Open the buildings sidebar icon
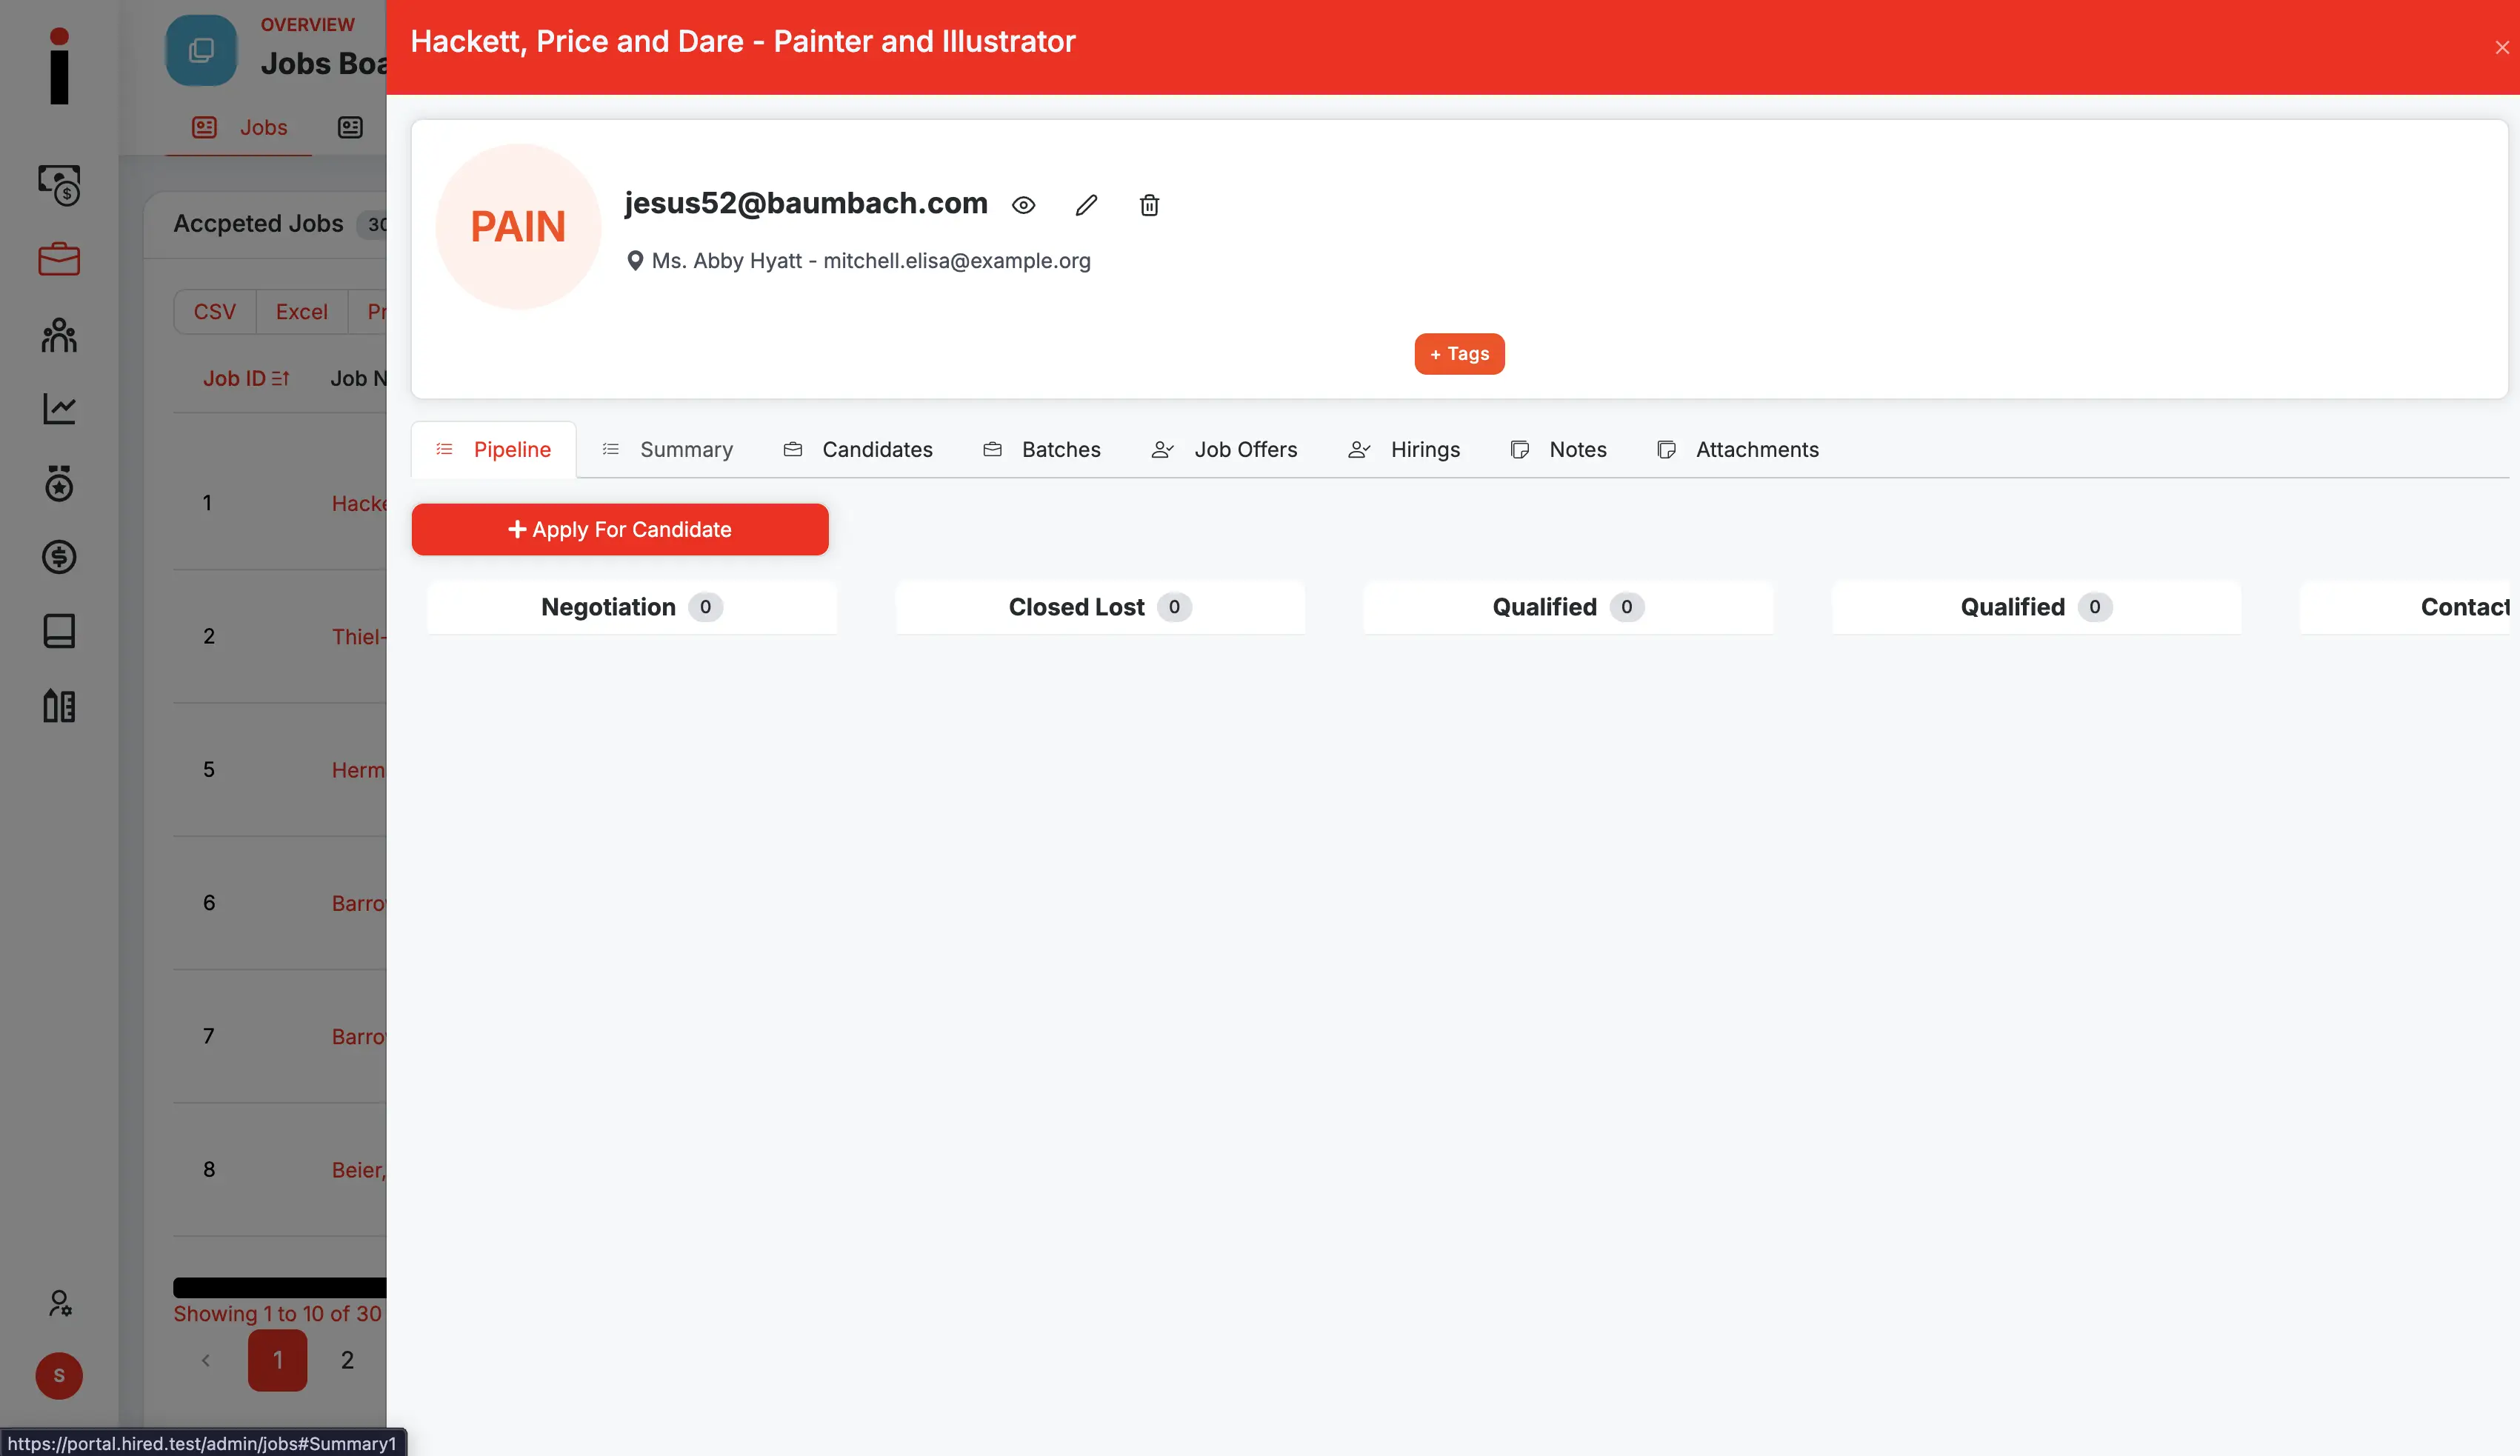Viewport: 2520px width, 1456px height. [59, 706]
